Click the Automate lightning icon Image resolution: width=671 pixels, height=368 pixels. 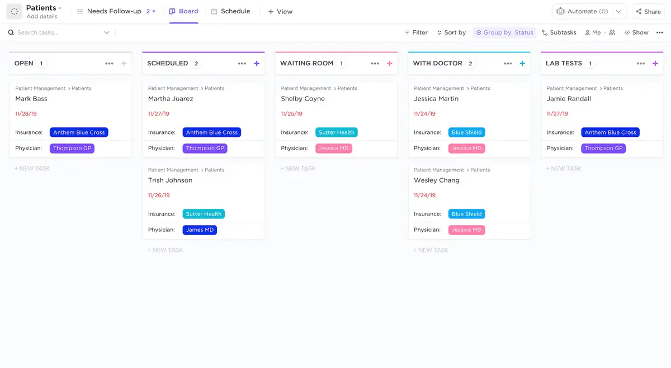click(561, 11)
